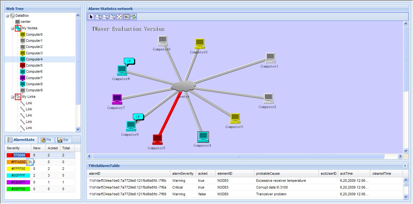The image size is (413, 204).
Task: Sort by the Total column header
Action: pyautogui.click(x=67, y=148)
